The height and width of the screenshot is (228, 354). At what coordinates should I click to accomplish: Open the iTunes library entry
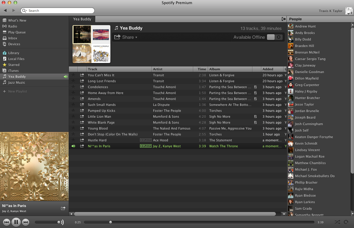pyautogui.click(x=13, y=71)
